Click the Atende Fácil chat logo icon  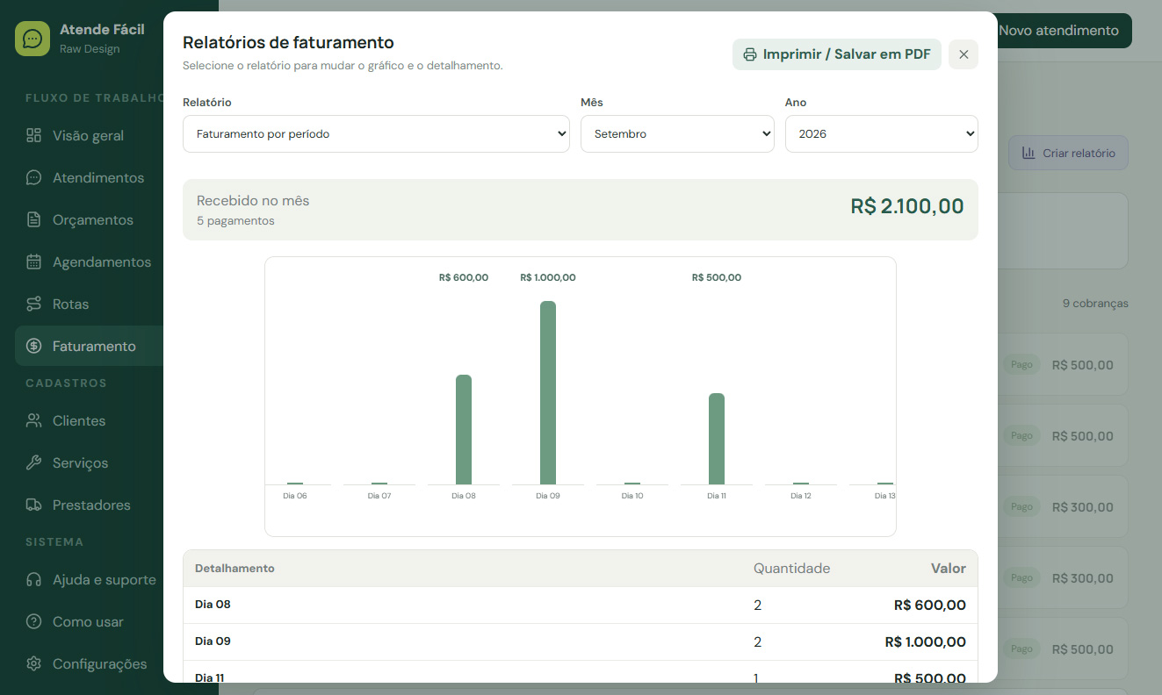click(x=32, y=39)
